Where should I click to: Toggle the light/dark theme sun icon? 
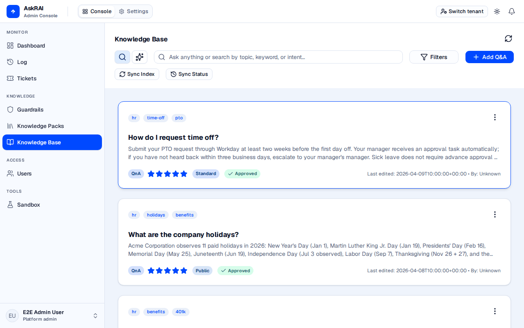pyautogui.click(x=497, y=11)
